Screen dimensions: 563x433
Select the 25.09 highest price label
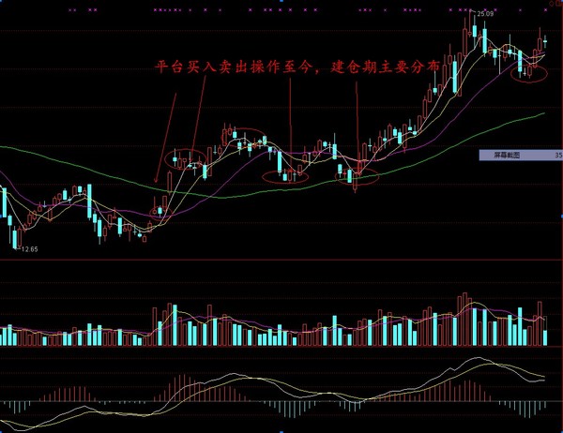[x=485, y=14]
